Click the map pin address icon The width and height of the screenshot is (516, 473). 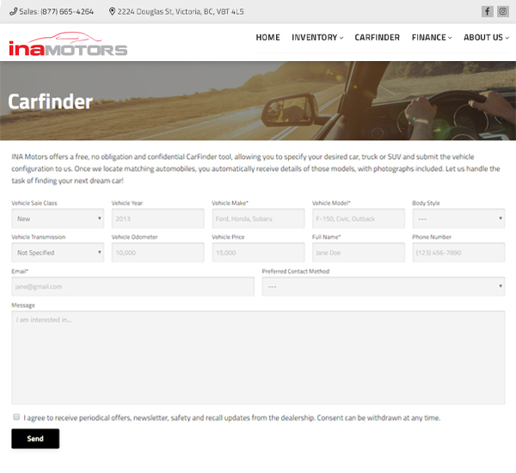[112, 11]
